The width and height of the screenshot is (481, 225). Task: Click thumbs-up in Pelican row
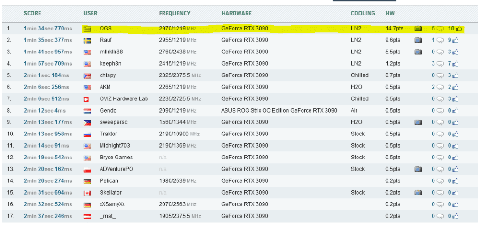(x=455, y=180)
